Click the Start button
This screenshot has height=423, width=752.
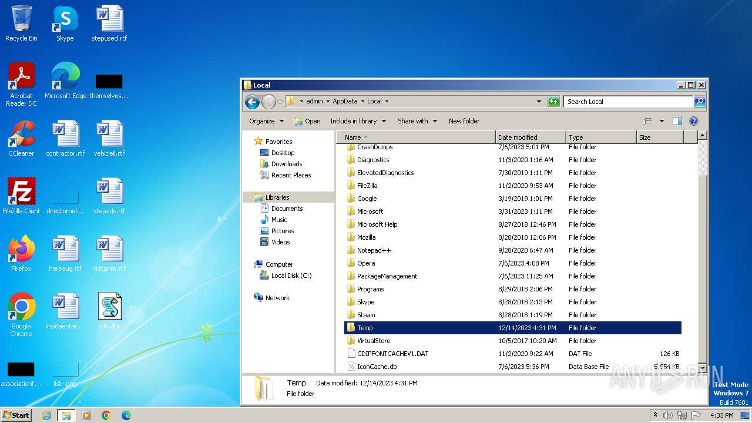coord(16,415)
